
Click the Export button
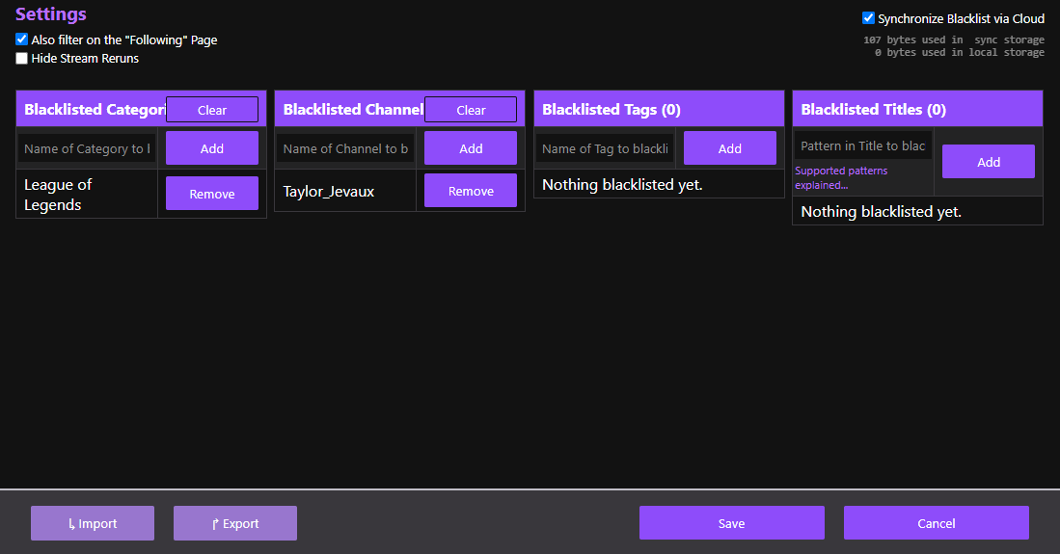coord(235,523)
